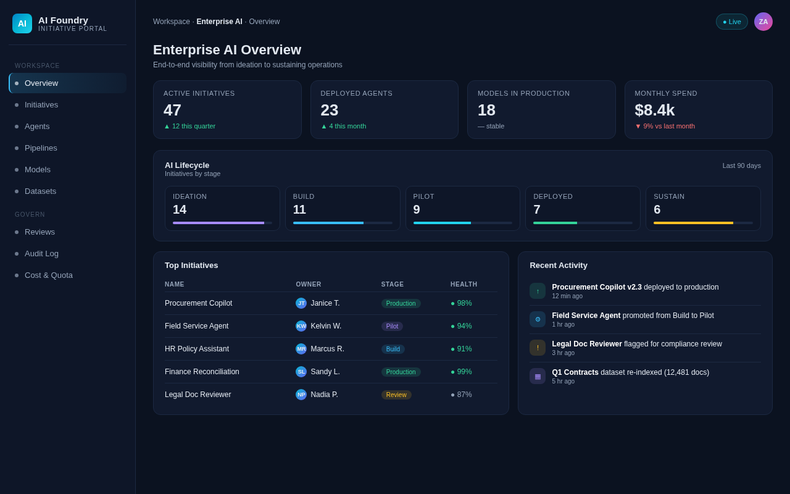Open the Datasets section
The height and width of the screenshot is (494, 790).
[68, 191]
